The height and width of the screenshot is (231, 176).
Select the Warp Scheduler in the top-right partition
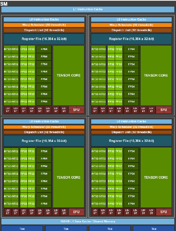(131, 25)
